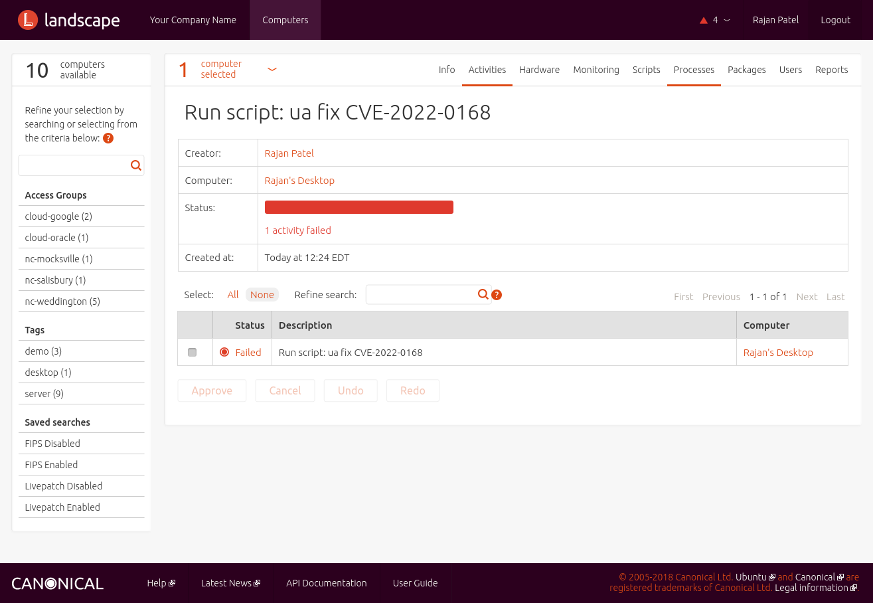Switch to the Monitoring tab
Image resolution: width=873 pixels, height=603 pixels.
(596, 70)
